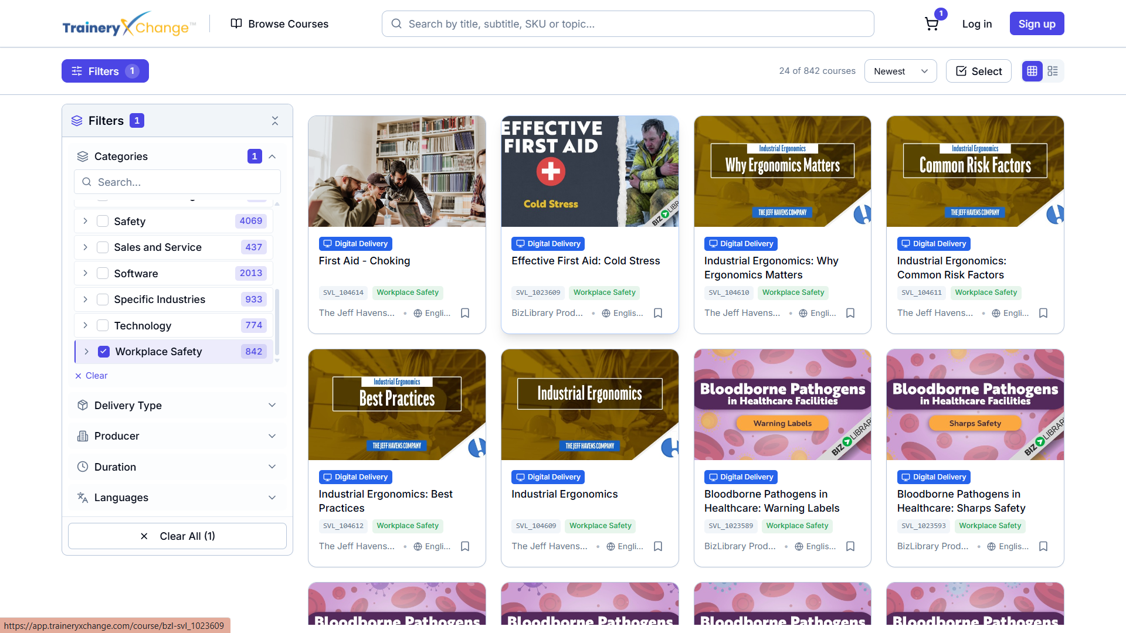Click the Clear categories X icon
The height and width of the screenshot is (633, 1126).
pos(78,376)
